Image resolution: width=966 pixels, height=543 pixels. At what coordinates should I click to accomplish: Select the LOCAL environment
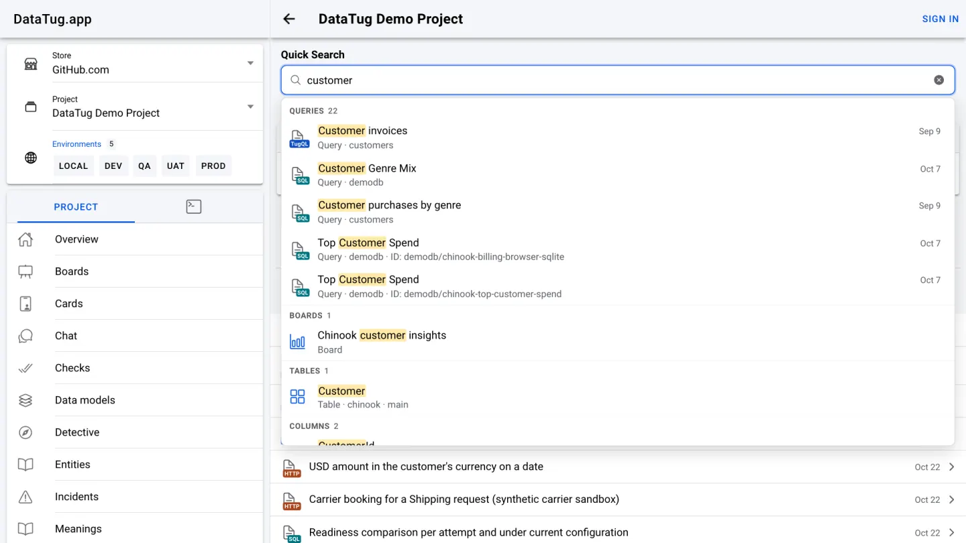73,166
